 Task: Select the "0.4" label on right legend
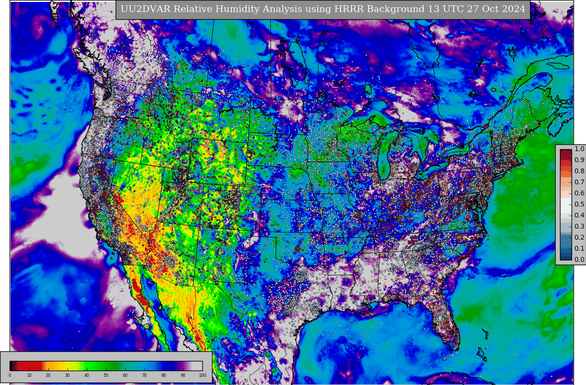pyautogui.click(x=579, y=215)
